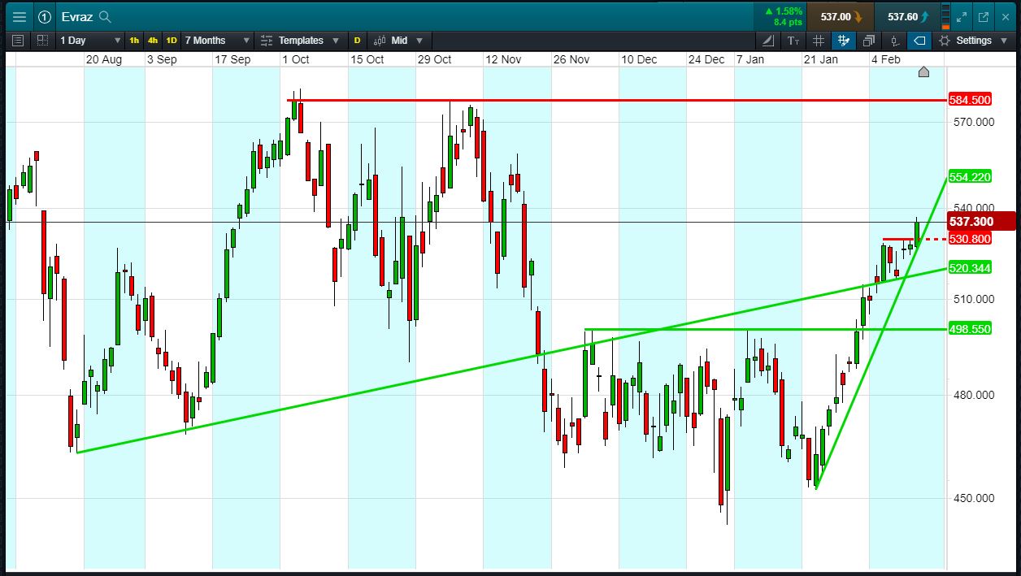The height and width of the screenshot is (576, 1021).
Task: Click the price marker tool icon
Action: point(894,40)
